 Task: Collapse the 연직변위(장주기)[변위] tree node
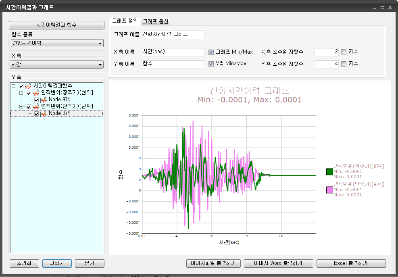[x=21, y=93]
